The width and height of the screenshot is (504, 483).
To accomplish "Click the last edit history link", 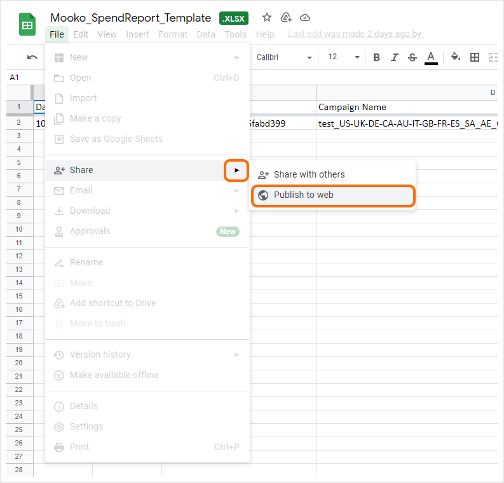I will point(355,34).
